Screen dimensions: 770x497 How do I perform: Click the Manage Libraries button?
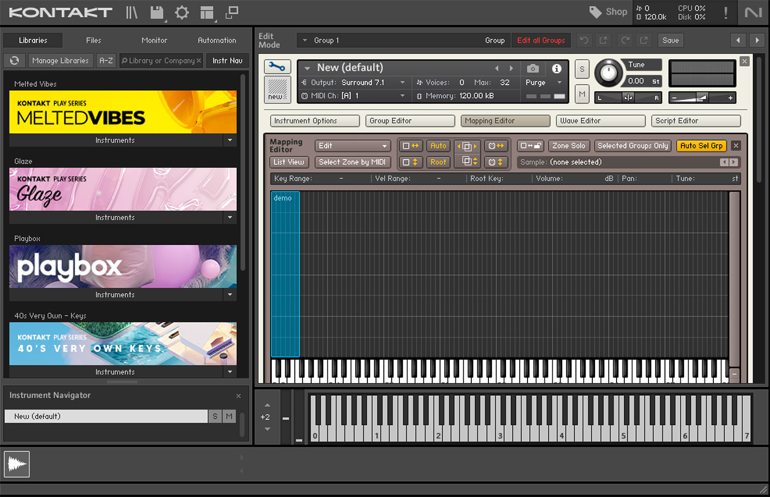click(x=60, y=60)
